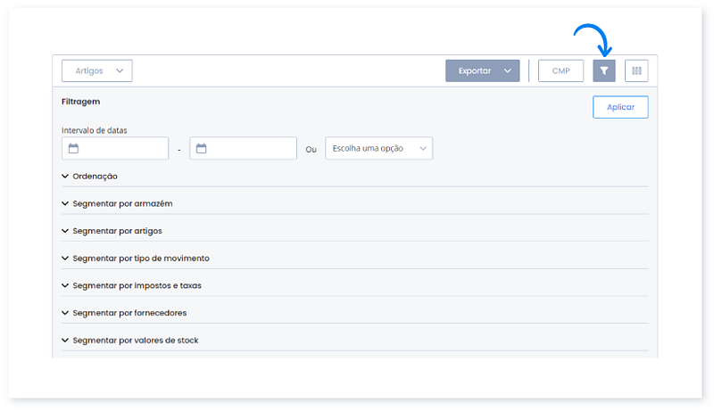Click the Exportar button
This screenshot has height=411, width=714.
pyautogui.click(x=474, y=71)
